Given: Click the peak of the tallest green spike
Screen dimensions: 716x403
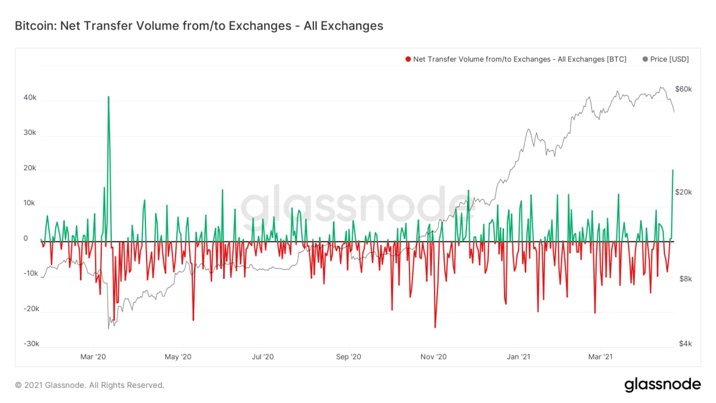Looking at the screenshot, I should (109, 97).
